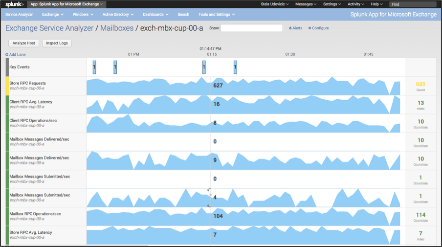This screenshot has height=247, width=442.
Task: Click the 01 PM time axis label
Action: [133, 54]
